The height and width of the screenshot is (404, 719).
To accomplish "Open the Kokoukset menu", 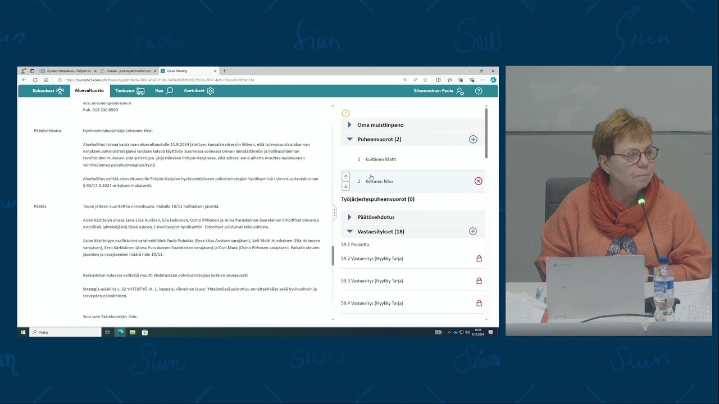I will pyautogui.click(x=48, y=91).
